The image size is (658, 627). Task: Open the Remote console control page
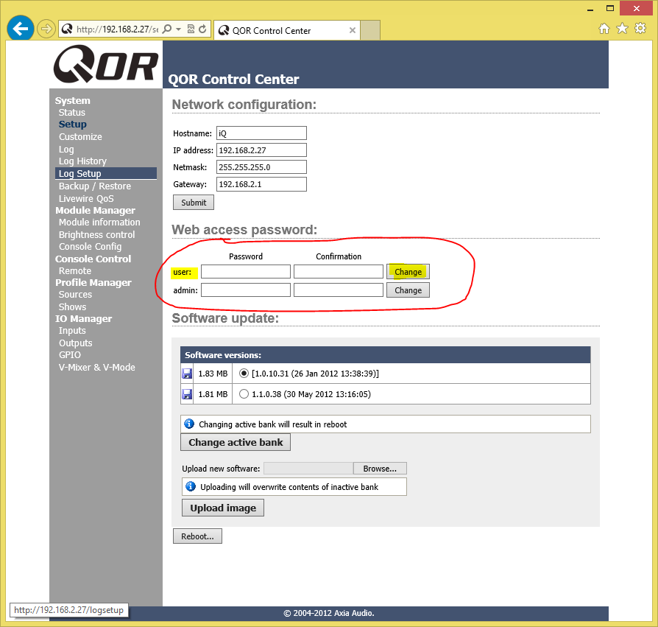coord(74,271)
